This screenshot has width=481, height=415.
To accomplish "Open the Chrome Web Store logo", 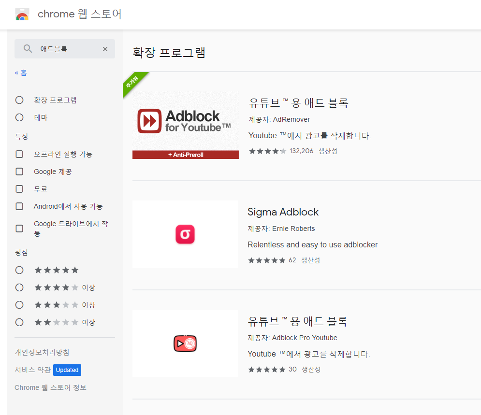I will 22,14.
